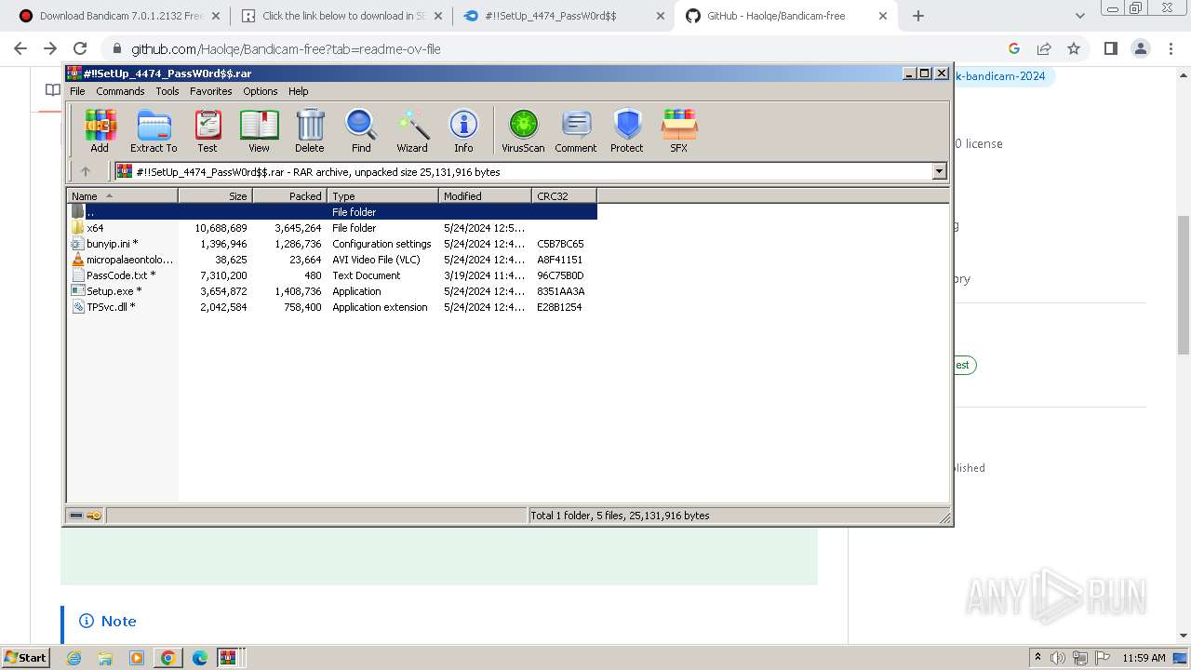
Task: Click the Extract To toolbar icon
Action: pyautogui.click(x=154, y=130)
